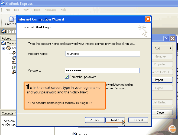Click the Next button in the wizard
This screenshot has height=135, width=178.
point(115,120)
